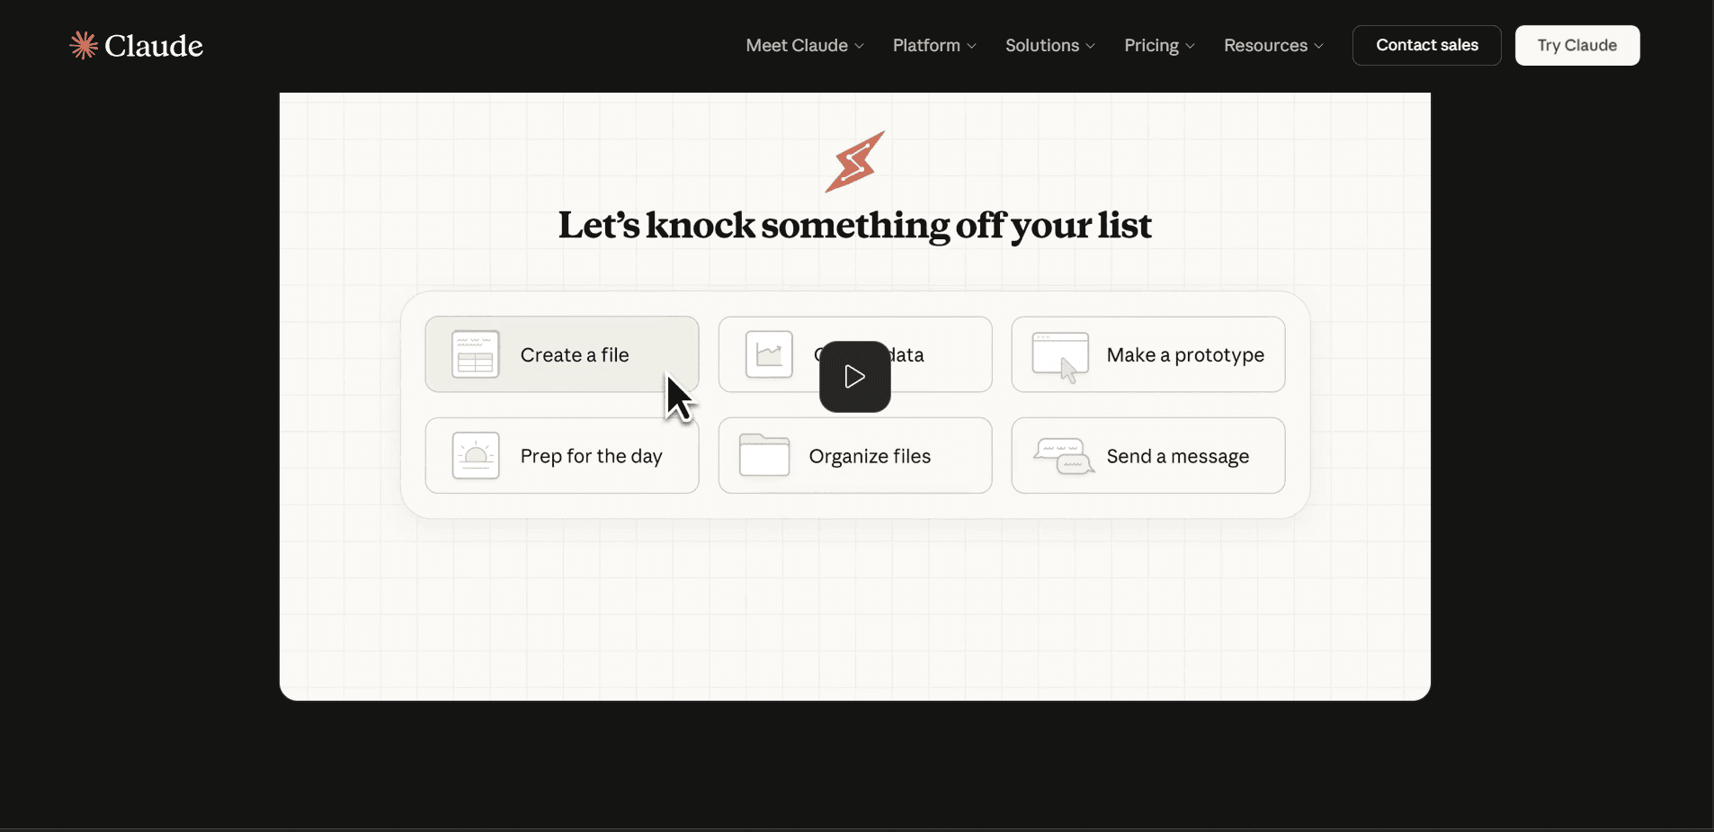Click the sunrise icon beside Prep for the day
Viewport: 1714px width, 832px height.
(475, 456)
